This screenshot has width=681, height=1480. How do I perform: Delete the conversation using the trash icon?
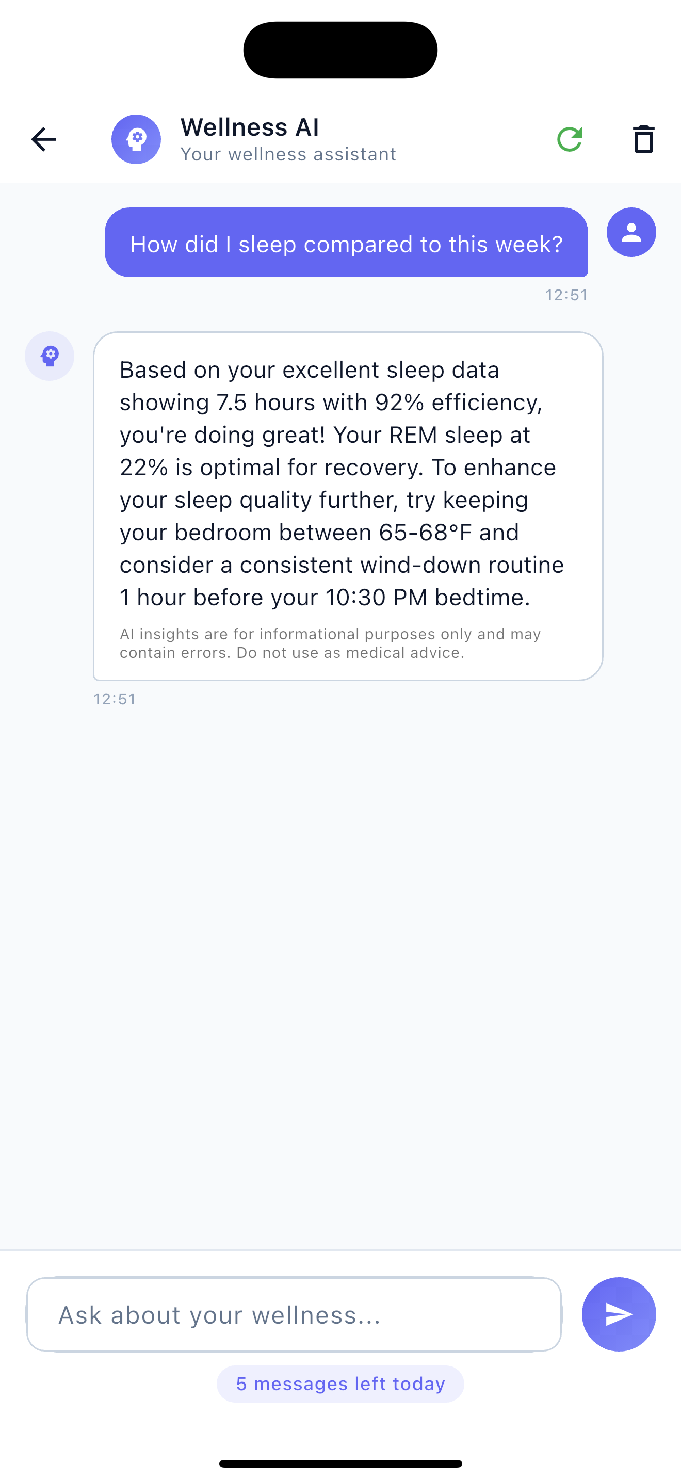tap(643, 140)
